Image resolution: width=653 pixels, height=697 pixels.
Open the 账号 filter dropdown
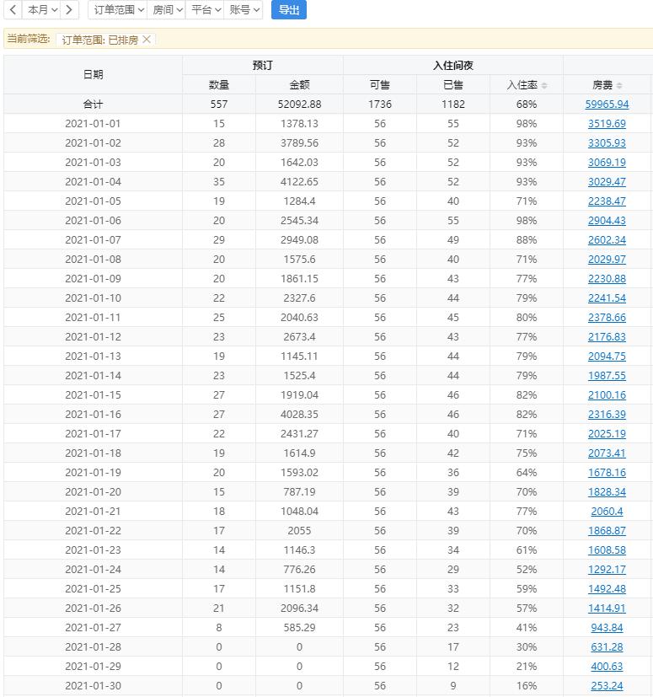(244, 10)
